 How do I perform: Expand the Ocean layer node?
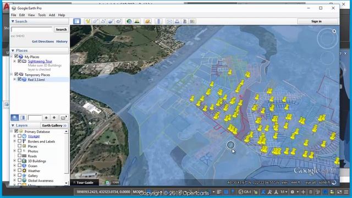[15, 166]
